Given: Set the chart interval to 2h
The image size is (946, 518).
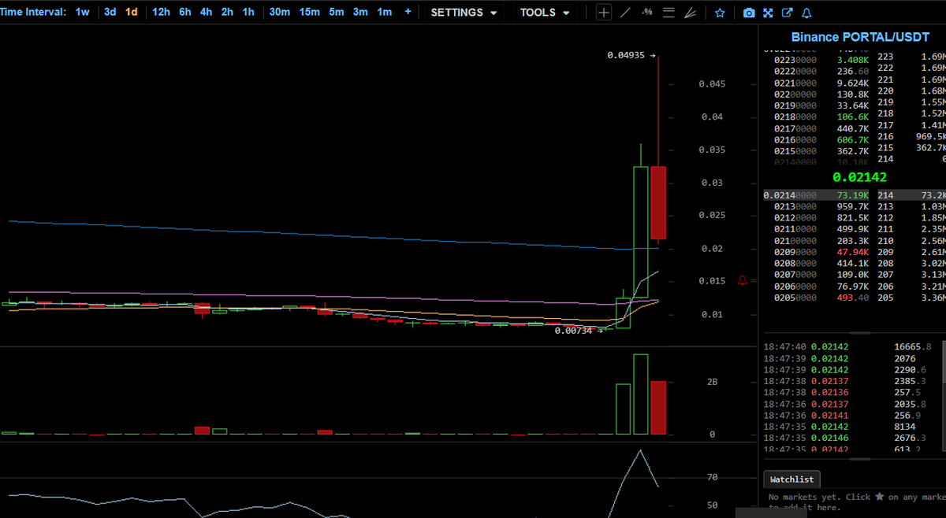Looking at the screenshot, I should point(227,12).
